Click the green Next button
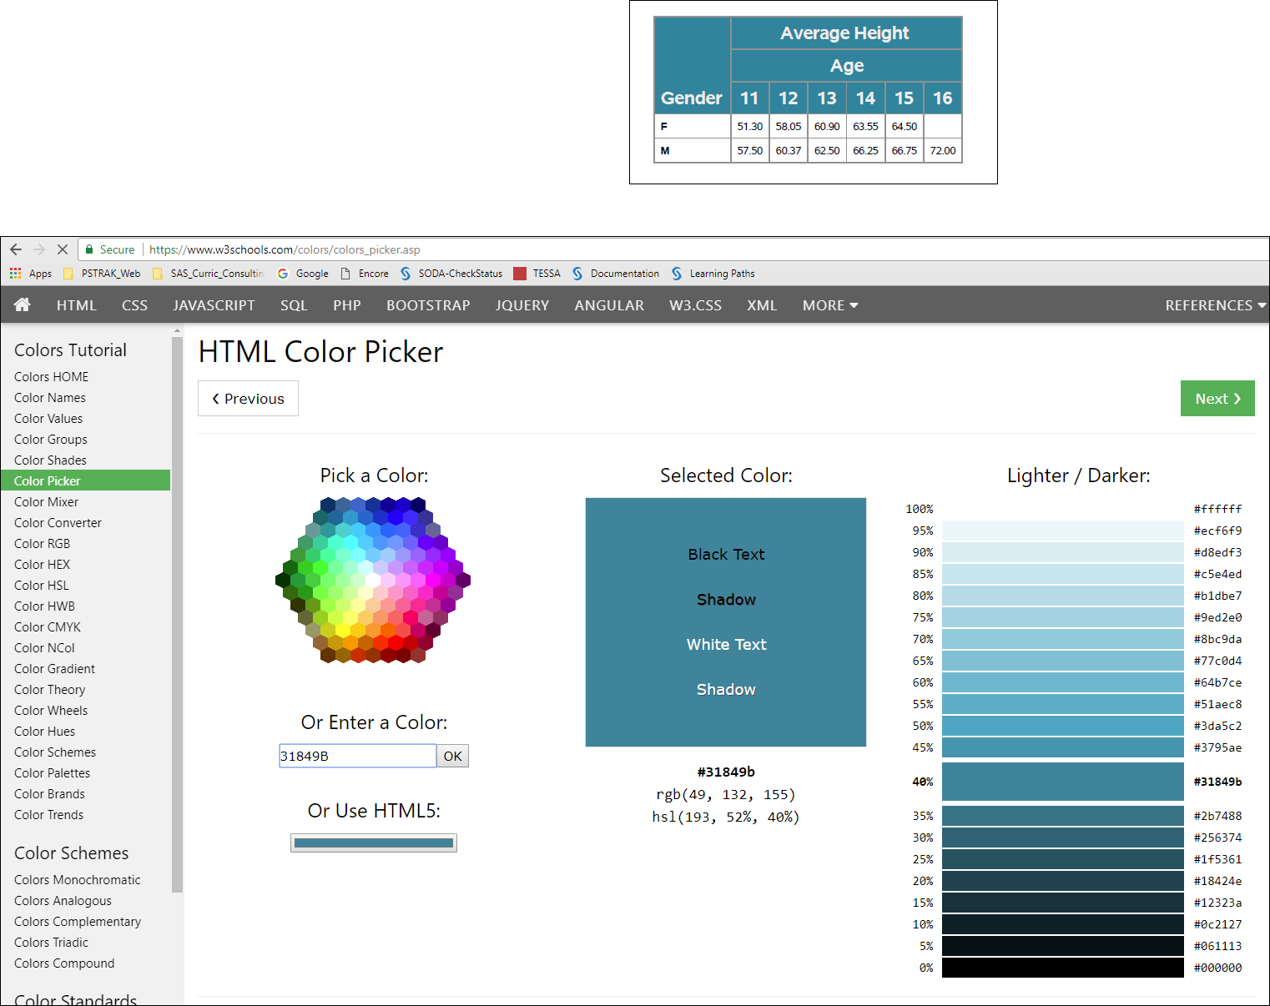Viewport: 1270px width, 1006px height. pos(1217,399)
